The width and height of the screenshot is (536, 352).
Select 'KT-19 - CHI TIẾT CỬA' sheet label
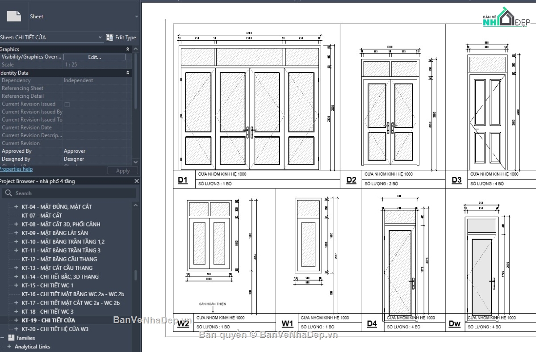[x=48, y=320]
